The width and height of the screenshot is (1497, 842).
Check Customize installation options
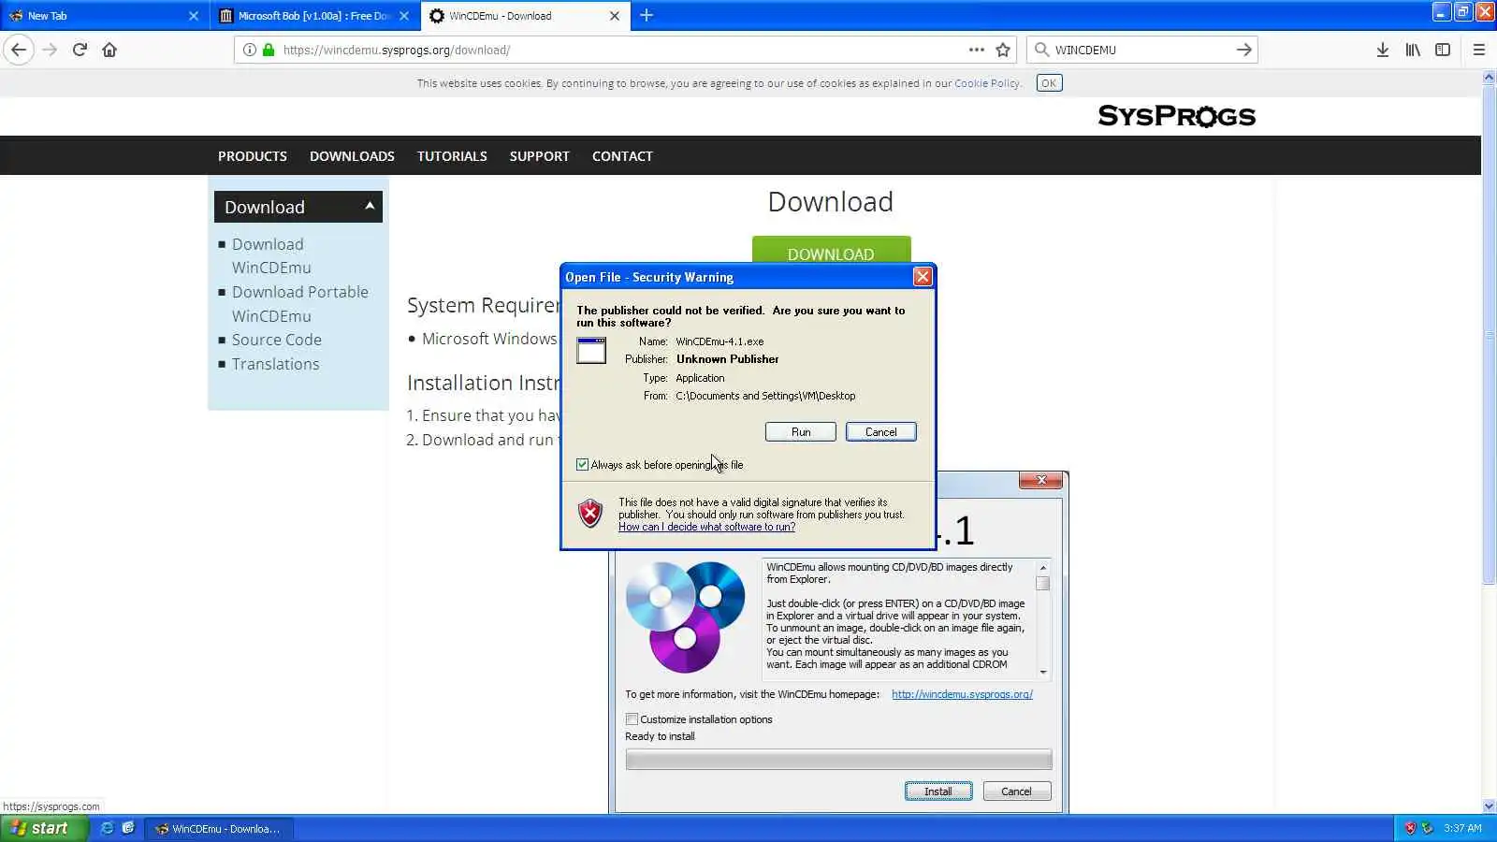[632, 719]
